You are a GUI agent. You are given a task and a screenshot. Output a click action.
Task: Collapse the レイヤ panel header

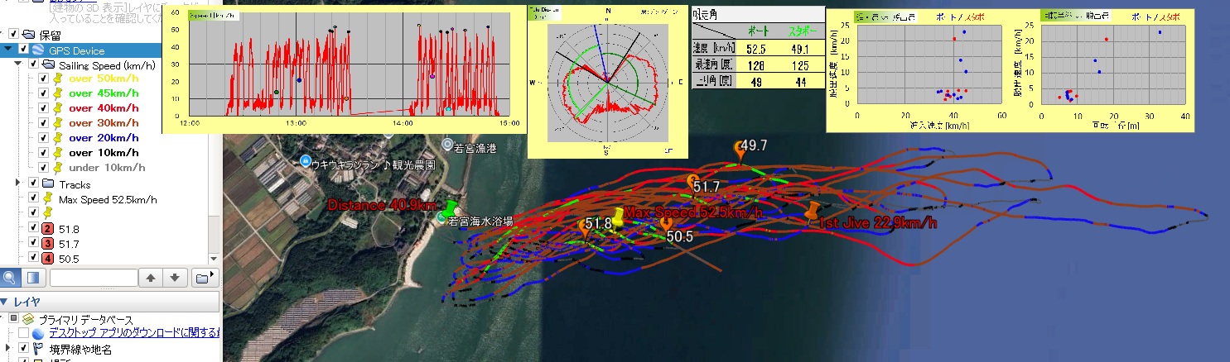pyautogui.click(x=5, y=302)
